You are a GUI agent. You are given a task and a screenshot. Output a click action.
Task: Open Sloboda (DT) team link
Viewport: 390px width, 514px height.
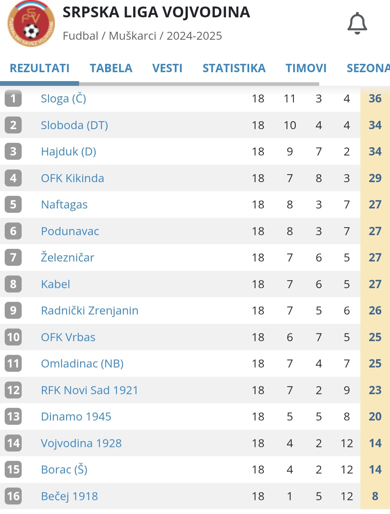(x=74, y=125)
